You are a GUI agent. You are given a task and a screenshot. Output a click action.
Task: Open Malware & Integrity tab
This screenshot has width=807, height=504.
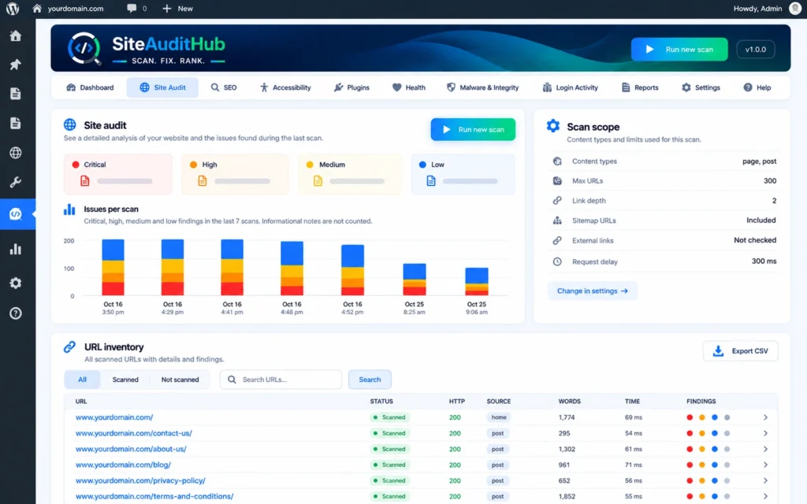[483, 87]
